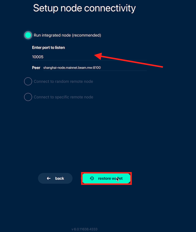Screen dimensions: 196x232
Task: Choose the Connect to random remote node radio
Action: point(28,81)
